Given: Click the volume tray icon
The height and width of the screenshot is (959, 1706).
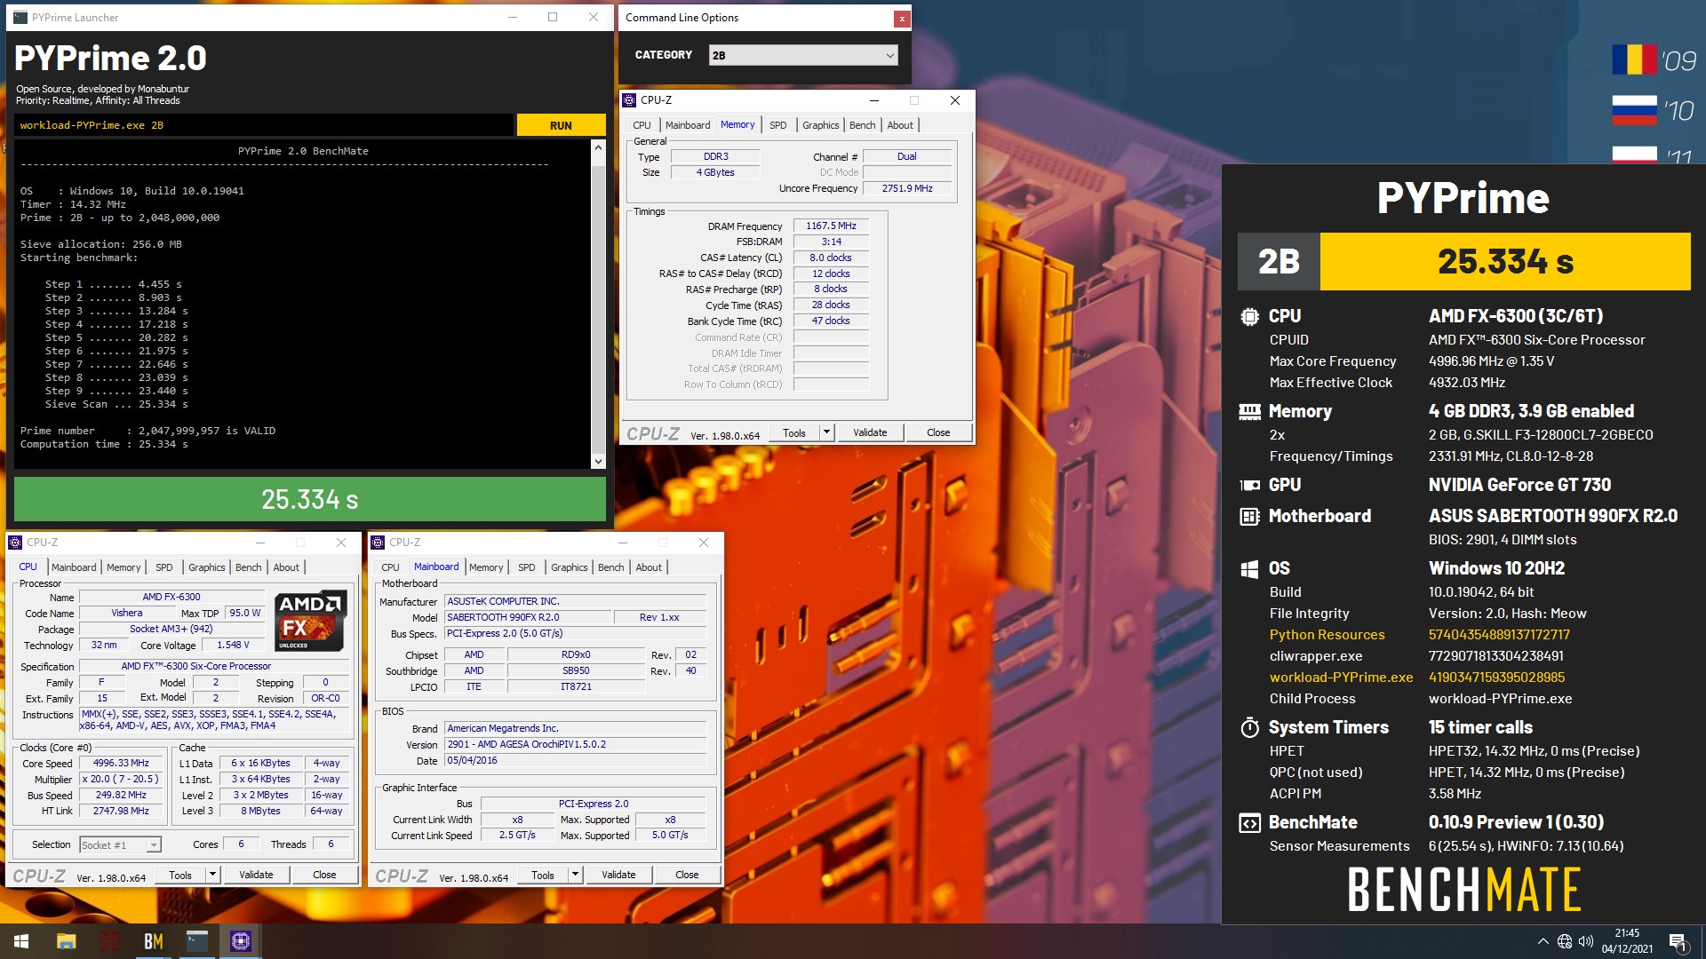Looking at the screenshot, I should coord(1586,941).
